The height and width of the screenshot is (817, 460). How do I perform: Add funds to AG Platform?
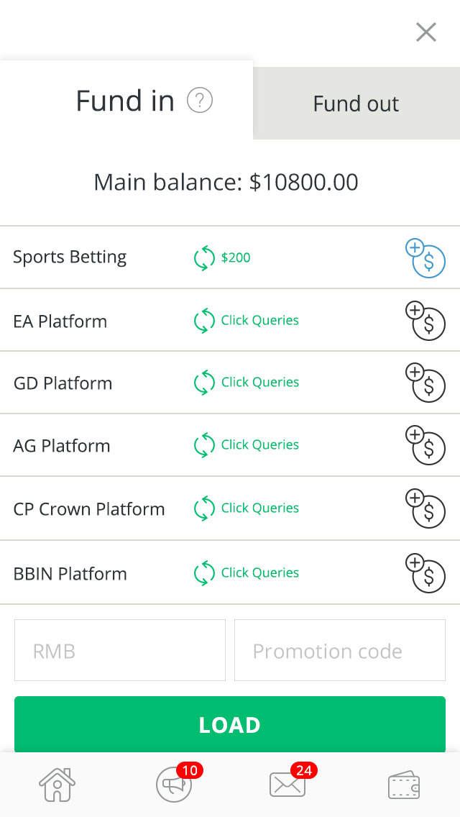coord(425,445)
